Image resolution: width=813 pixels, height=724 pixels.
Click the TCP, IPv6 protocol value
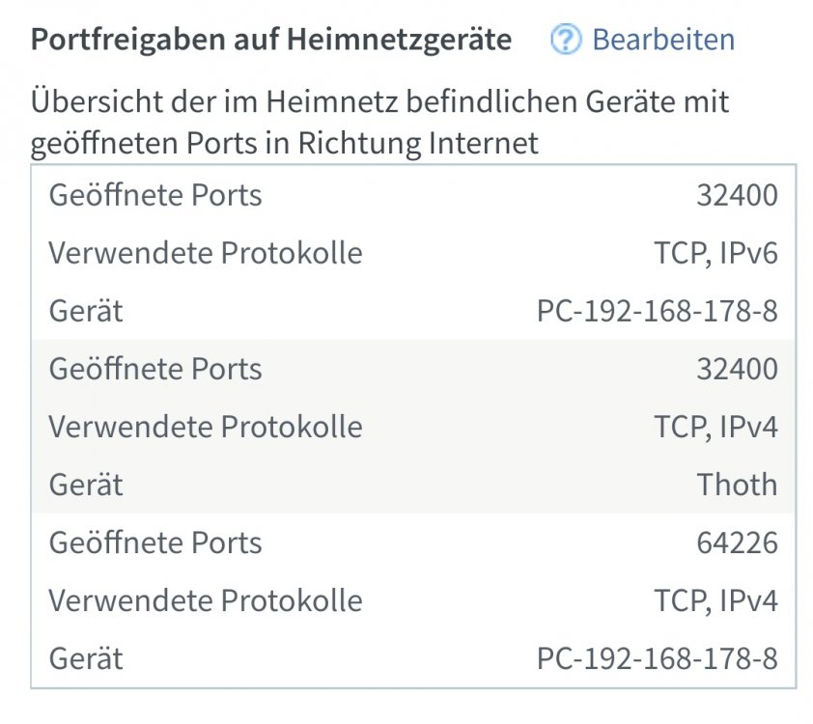coord(715,254)
